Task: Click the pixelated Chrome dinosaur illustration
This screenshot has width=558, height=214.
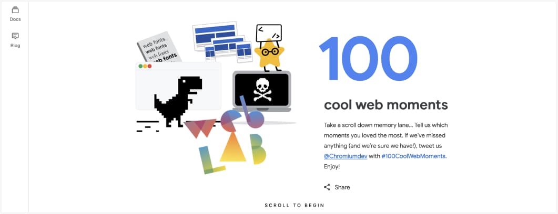Action: click(178, 102)
